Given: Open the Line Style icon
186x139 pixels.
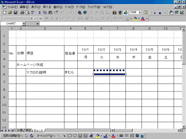Looking at the screenshot, I should click(121, 136).
